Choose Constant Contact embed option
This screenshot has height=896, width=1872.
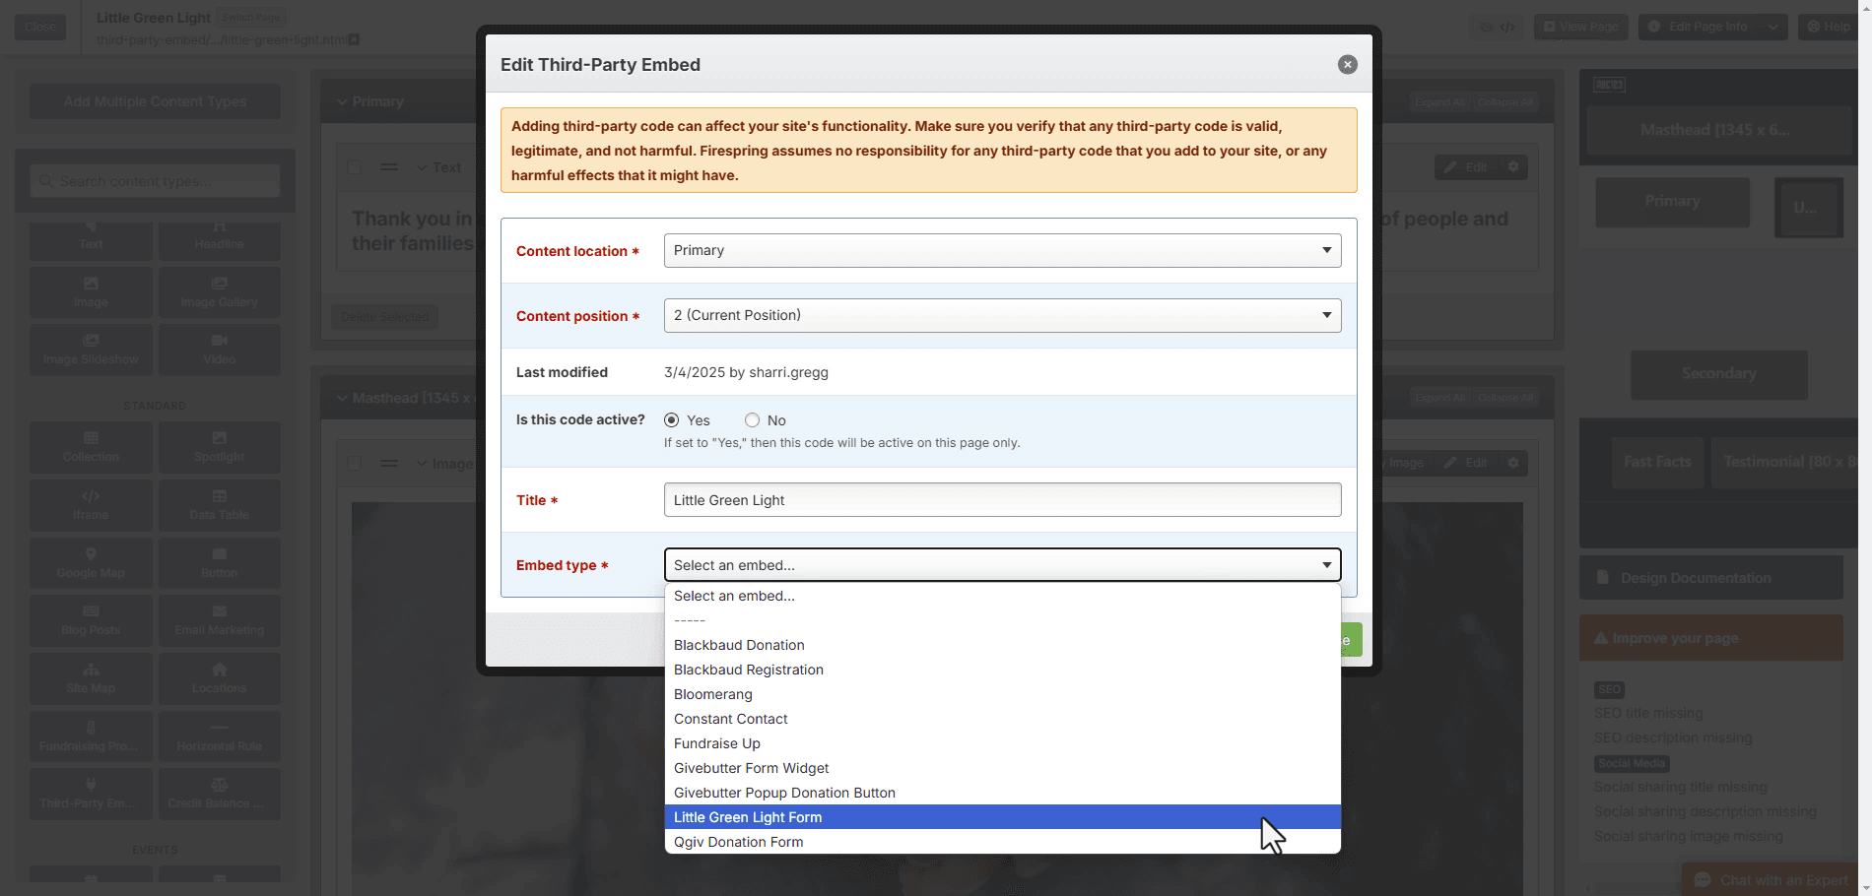click(1002, 719)
